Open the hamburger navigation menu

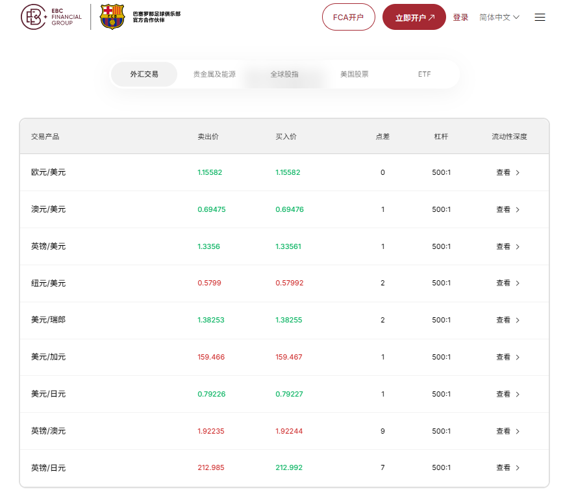pos(540,17)
